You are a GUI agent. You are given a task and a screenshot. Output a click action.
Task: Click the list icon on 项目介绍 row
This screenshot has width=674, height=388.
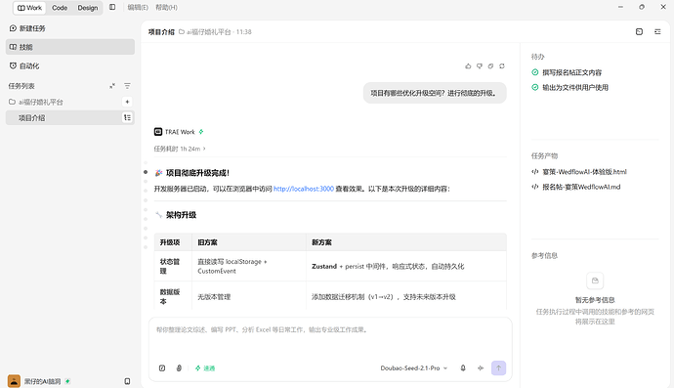[x=127, y=118]
